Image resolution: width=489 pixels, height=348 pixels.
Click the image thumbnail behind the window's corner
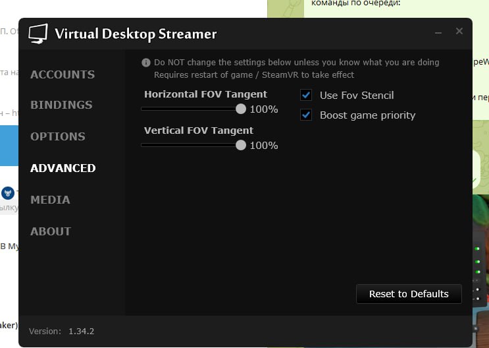click(x=480, y=264)
